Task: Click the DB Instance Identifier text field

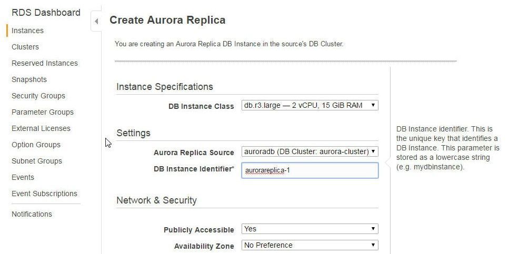Action: (x=310, y=170)
